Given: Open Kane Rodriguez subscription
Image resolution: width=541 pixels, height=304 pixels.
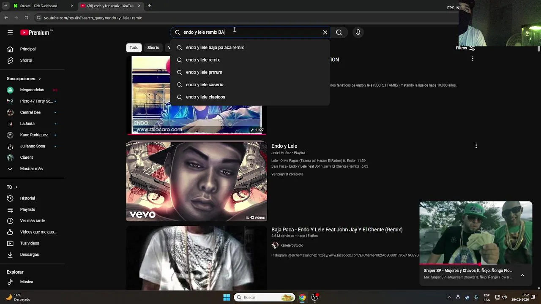Looking at the screenshot, I should pos(33,135).
